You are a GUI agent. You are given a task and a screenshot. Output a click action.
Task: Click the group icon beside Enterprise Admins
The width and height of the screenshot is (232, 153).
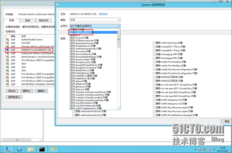8,53
